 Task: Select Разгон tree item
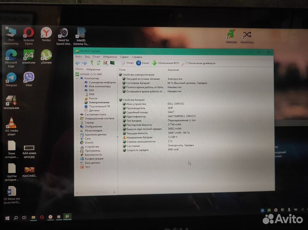(91, 98)
